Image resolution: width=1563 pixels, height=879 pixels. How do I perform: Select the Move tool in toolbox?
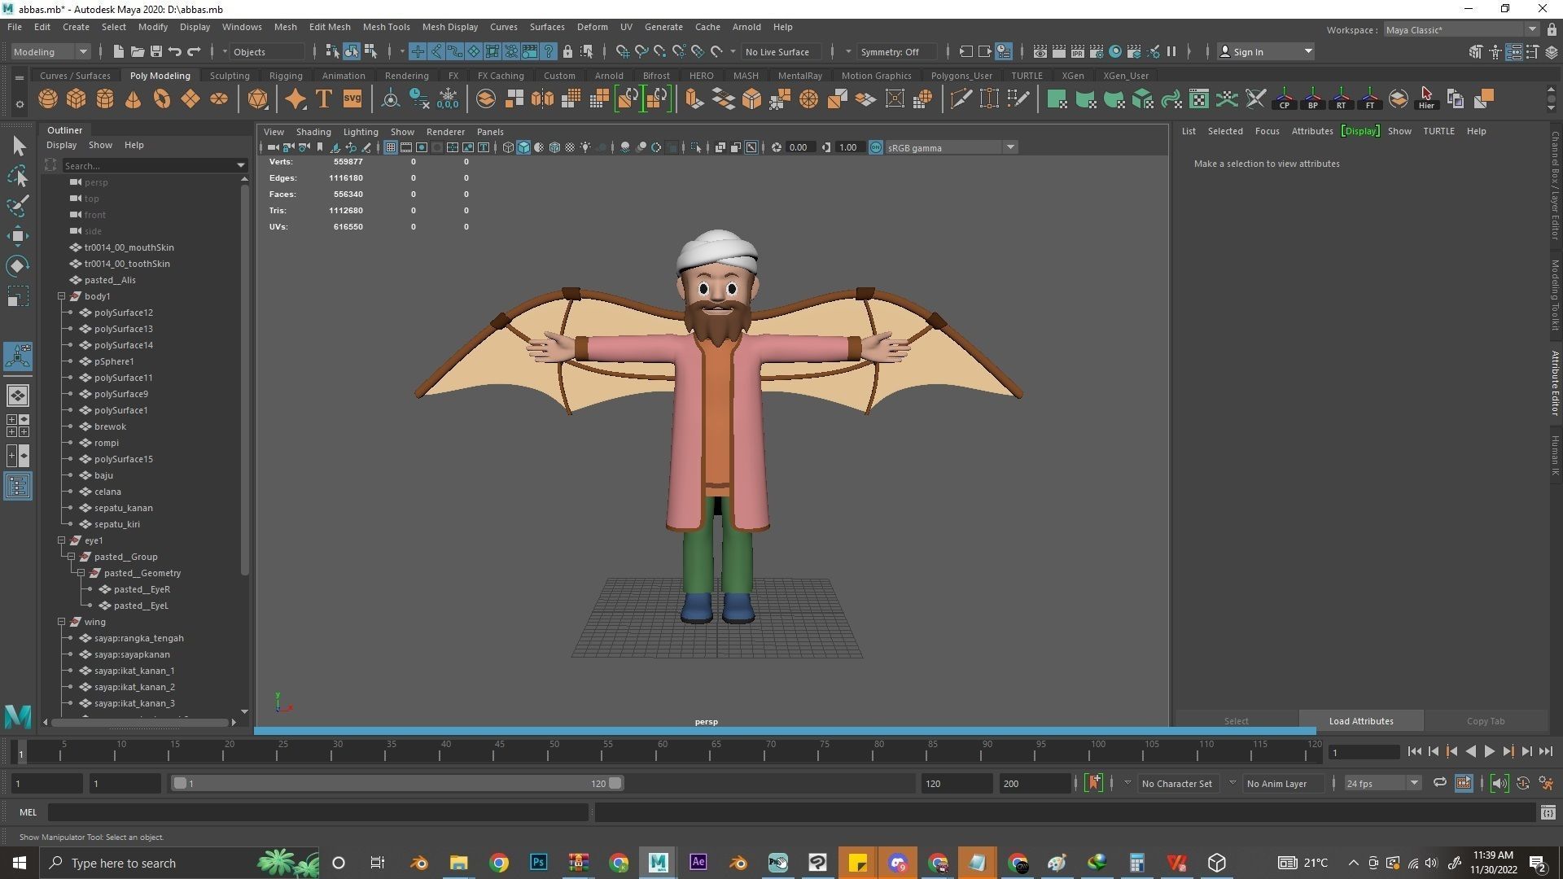coord(18,236)
